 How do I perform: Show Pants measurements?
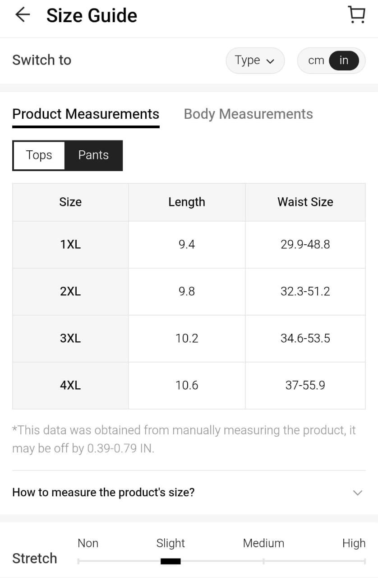93,155
